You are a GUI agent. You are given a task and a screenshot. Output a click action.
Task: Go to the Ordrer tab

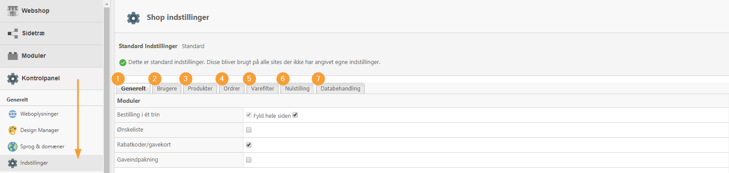pyautogui.click(x=232, y=88)
